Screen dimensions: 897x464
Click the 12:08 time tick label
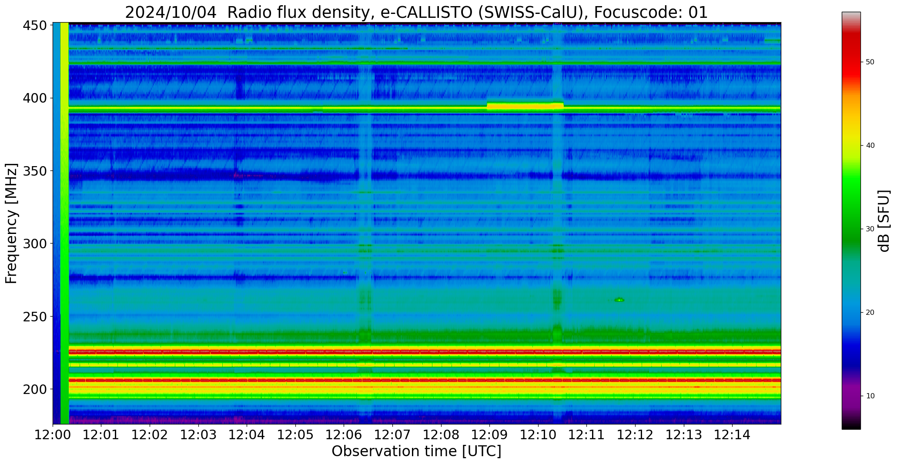coord(441,435)
